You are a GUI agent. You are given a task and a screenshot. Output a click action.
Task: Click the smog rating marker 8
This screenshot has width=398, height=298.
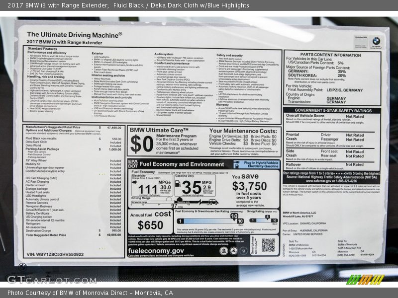point(267,217)
